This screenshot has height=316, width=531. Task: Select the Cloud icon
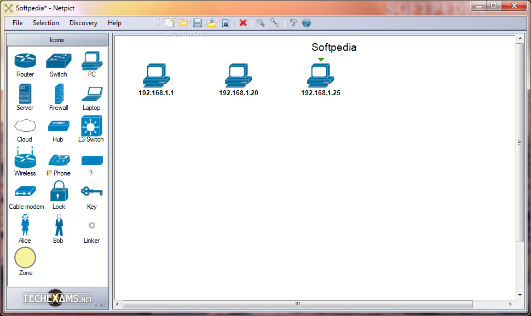(x=25, y=126)
